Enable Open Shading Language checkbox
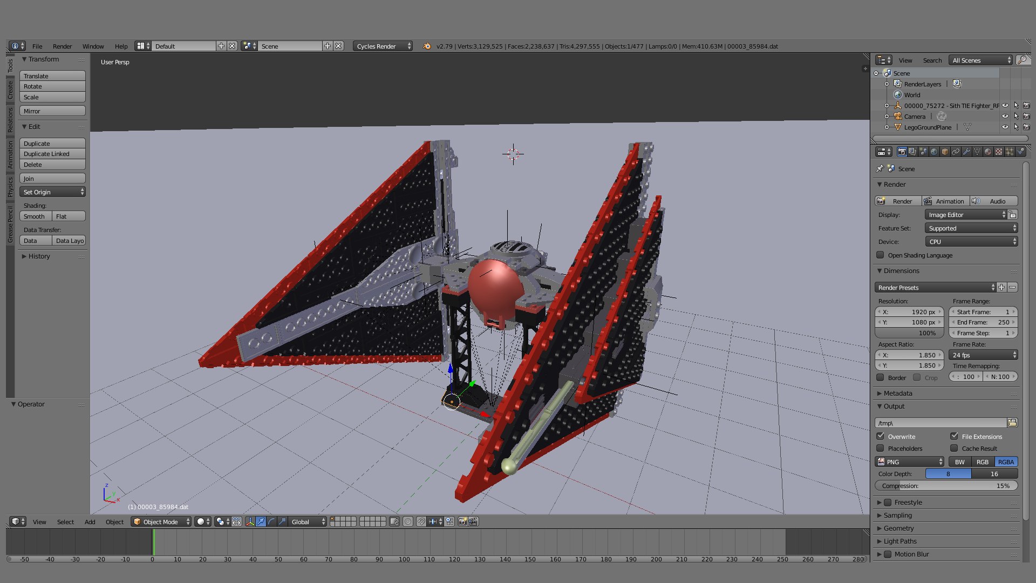Image resolution: width=1036 pixels, height=583 pixels. pyautogui.click(x=881, y=255)
